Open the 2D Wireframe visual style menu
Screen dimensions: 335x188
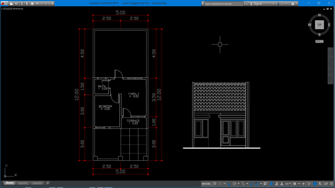click(x=16, y=9)
